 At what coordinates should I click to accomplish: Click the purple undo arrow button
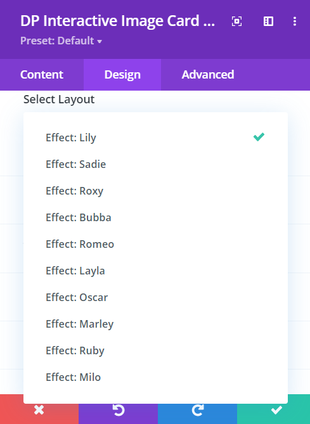(x=118, y=409)
